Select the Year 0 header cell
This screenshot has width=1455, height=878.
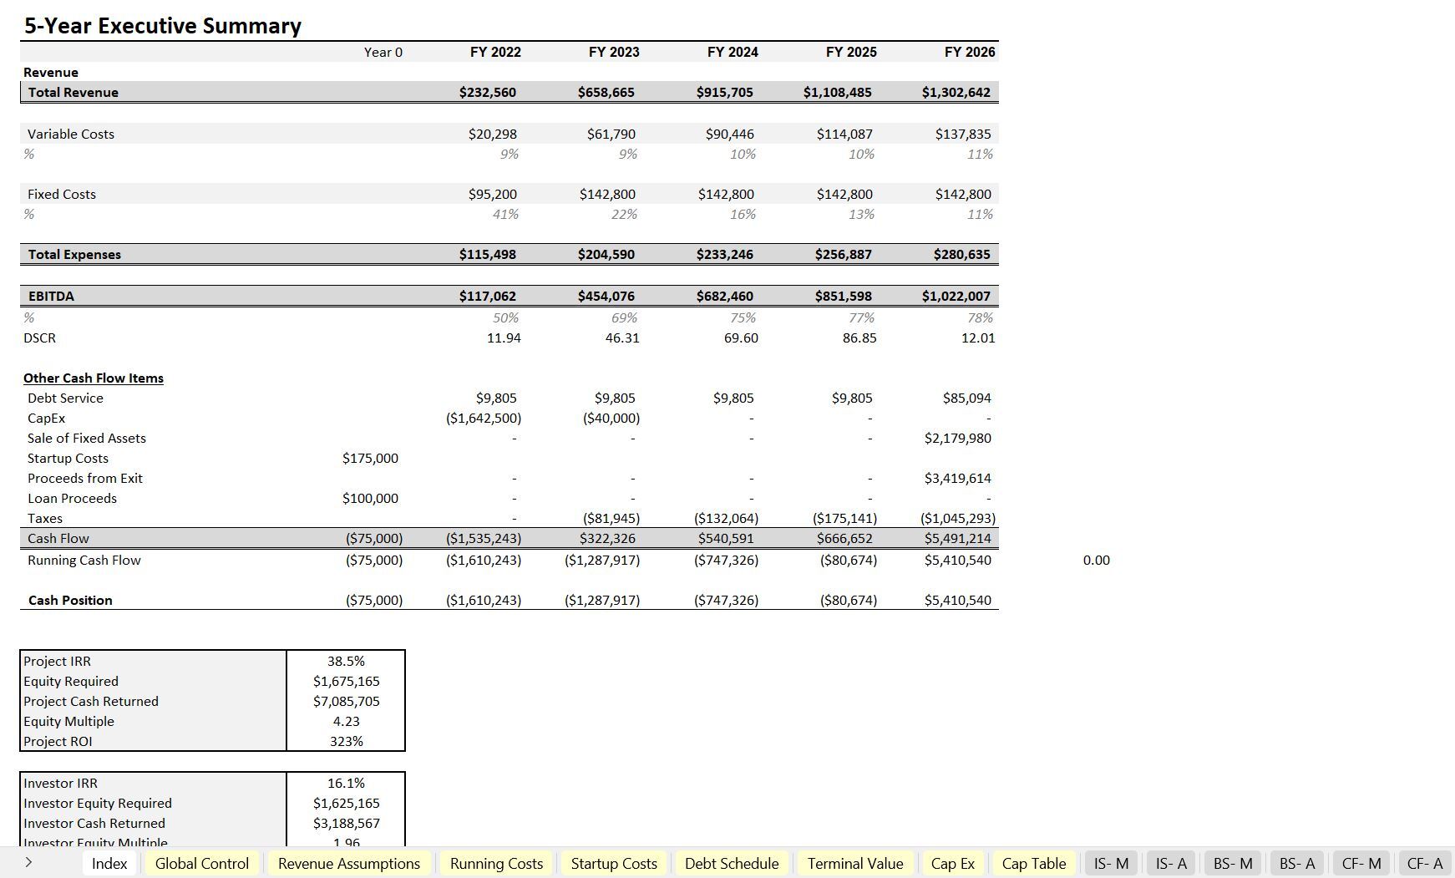[383, 52]
